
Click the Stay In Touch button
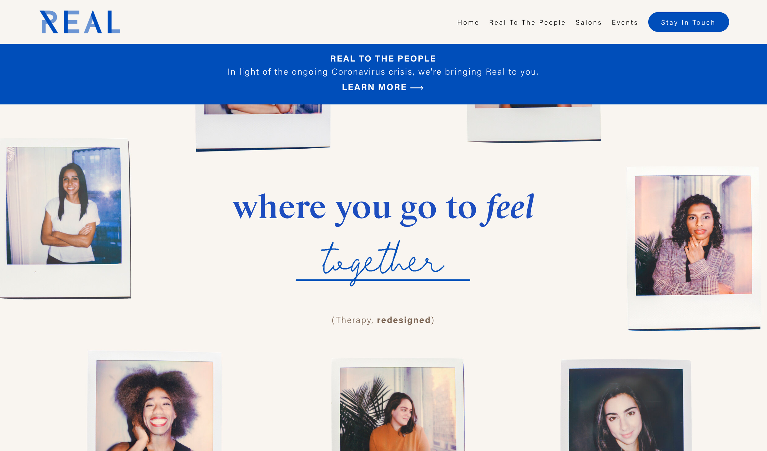[x=688, y=22]
